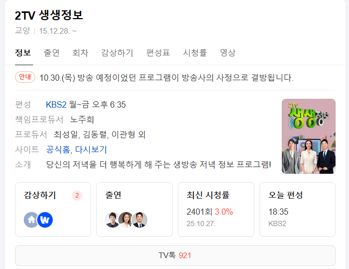The height and width of the screenshot is (269, 349).
Task: Open the 감상하기 tab
Action: pyautogui.click(x=117, y=53)
